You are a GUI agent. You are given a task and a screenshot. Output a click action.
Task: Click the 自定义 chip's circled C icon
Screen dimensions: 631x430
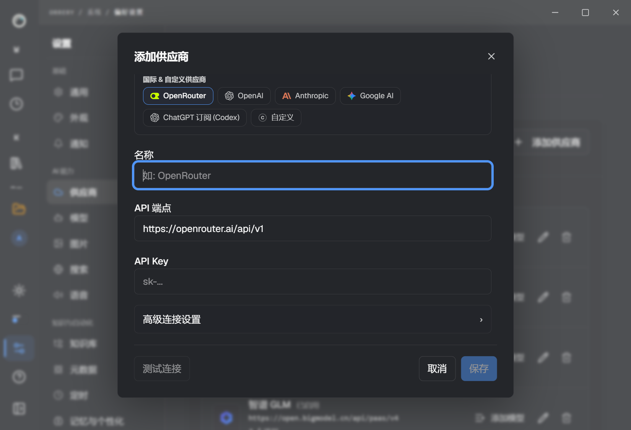(x=262, y=118)
